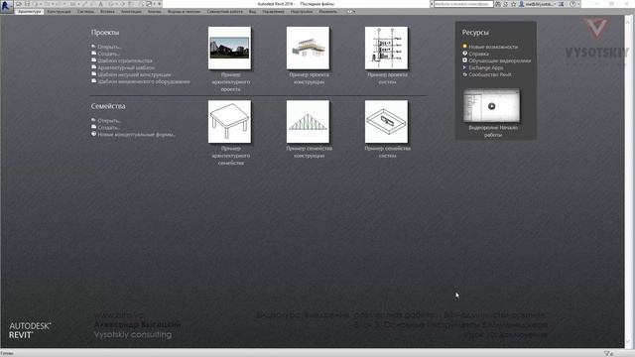The width and height of the screenshot is (635, 357).
Task: Switch to the Анализ ribbon tab
Action: (155, 12)
